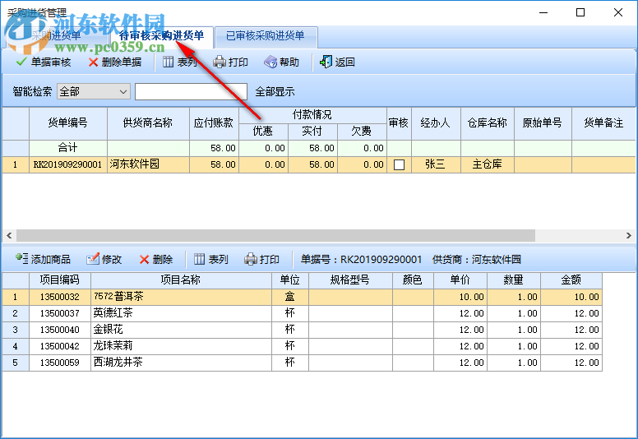Click the scrollbar left arrow
Screen dimensions: 638x439
pos(9,235)
